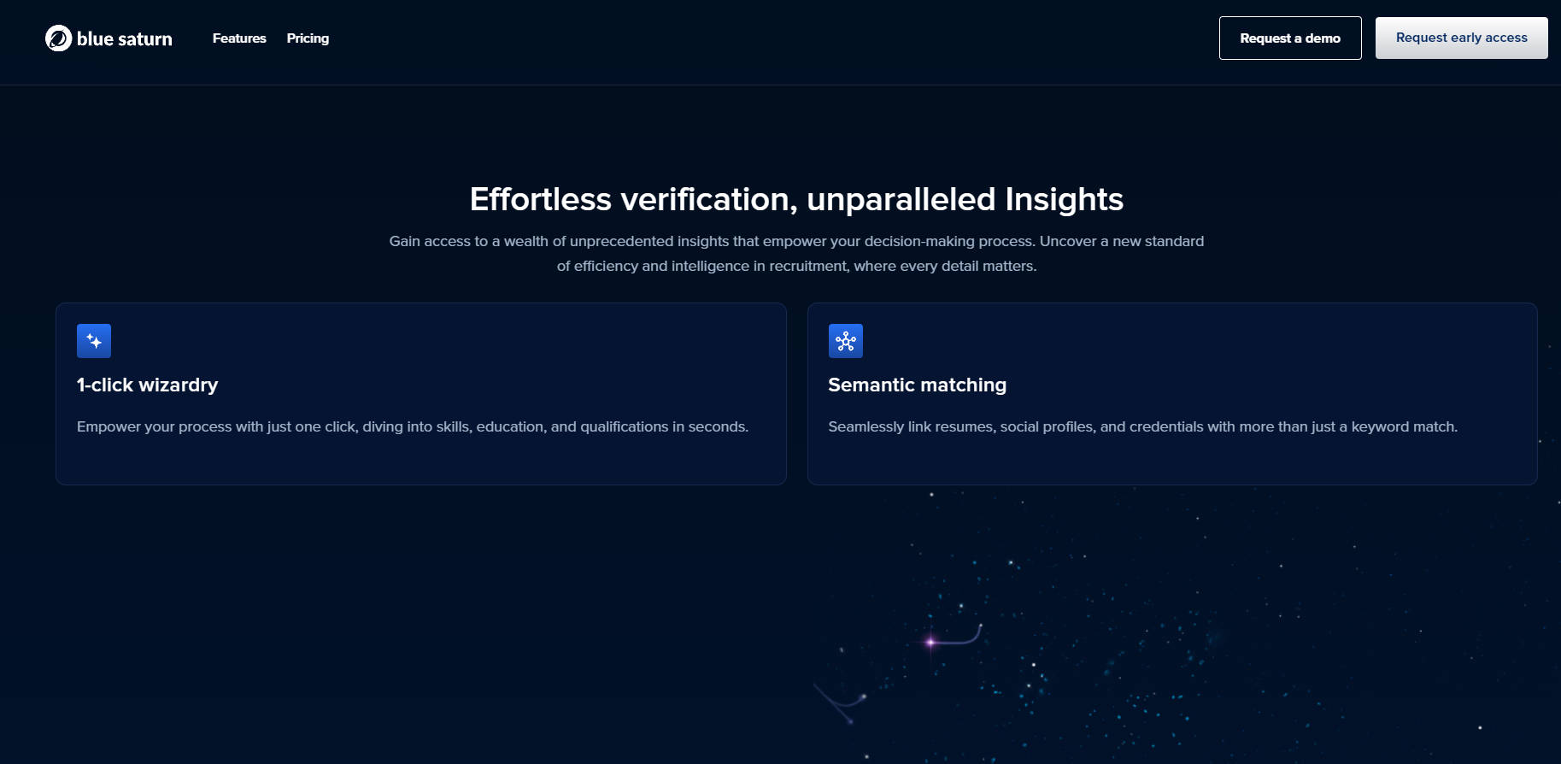The image size is (1561, 764).
Task: Click the blue saturn planet logo icon
Action: click(x=58, y=38)
